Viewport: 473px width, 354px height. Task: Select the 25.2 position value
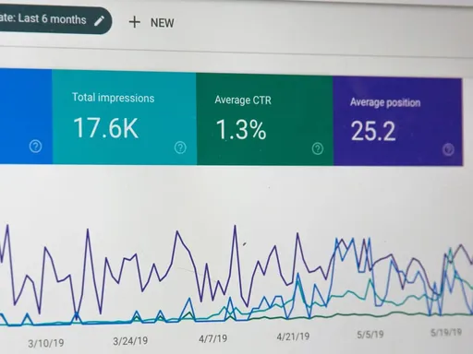[x=373, y=131]
